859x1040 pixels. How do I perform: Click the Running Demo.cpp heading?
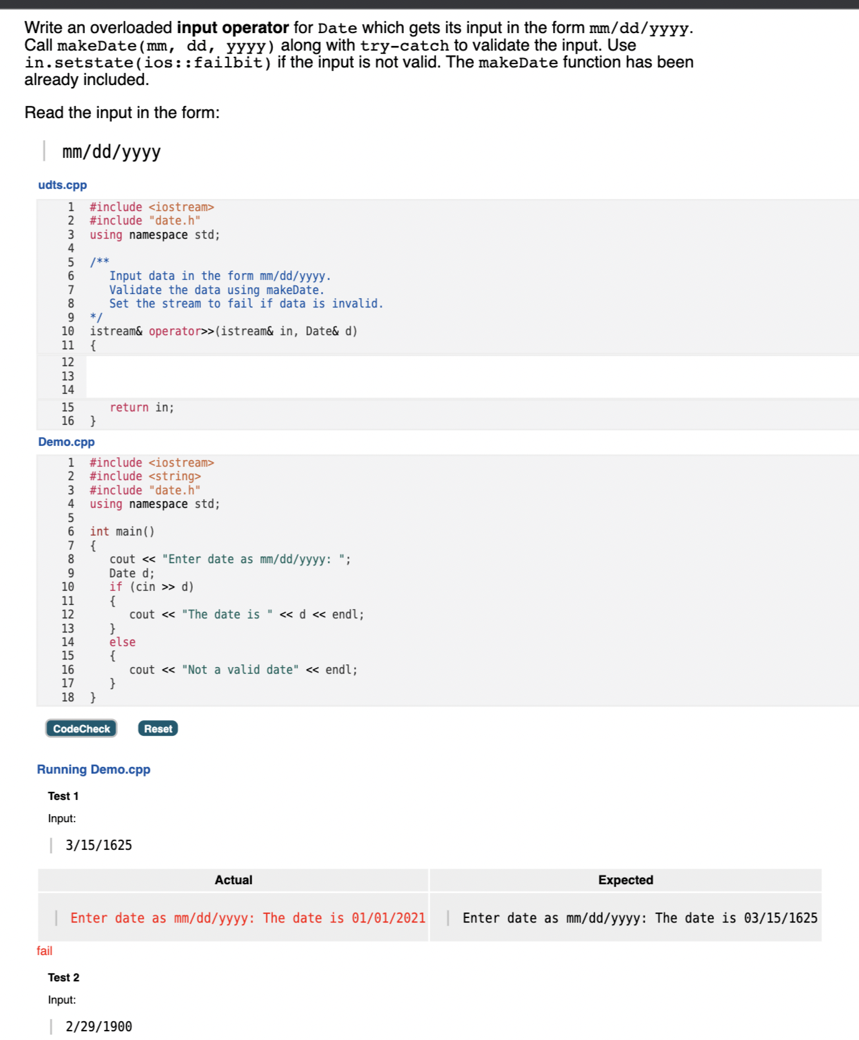[94, 769]
